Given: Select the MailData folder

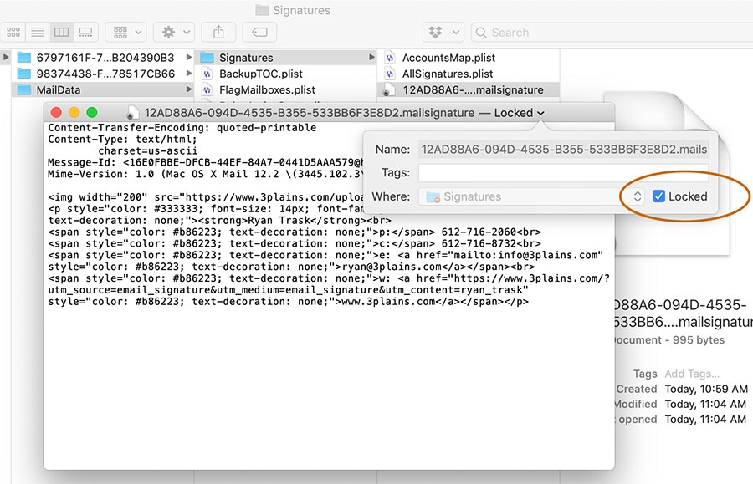Looking at the screenshot, I should (x=102, y=89).
